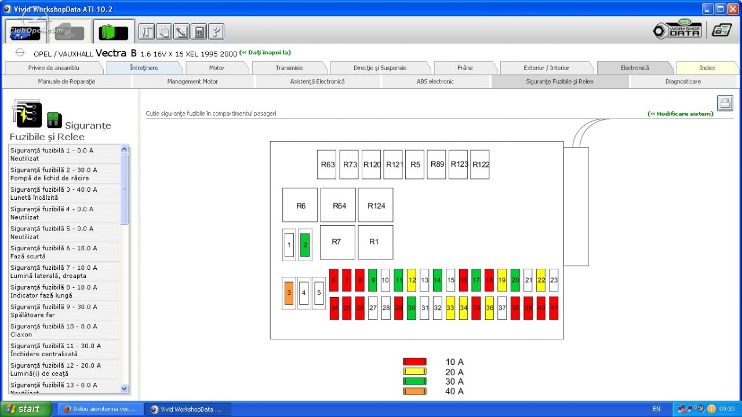
Task: Click white fuse 27 in the diagram
Action: (x=373, y=308)
